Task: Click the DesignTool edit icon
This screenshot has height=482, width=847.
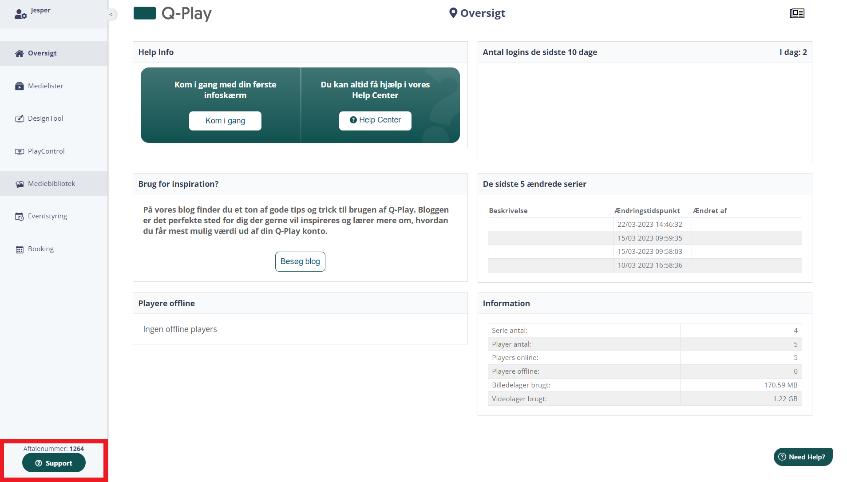Action: tap(20, 119)
